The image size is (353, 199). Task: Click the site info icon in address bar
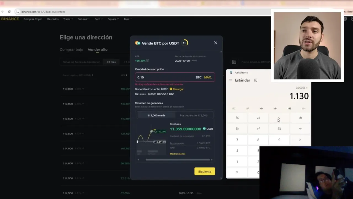click(18, 12)
